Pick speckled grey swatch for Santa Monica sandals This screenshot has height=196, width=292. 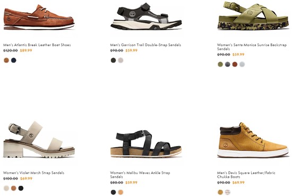point(228,64)
